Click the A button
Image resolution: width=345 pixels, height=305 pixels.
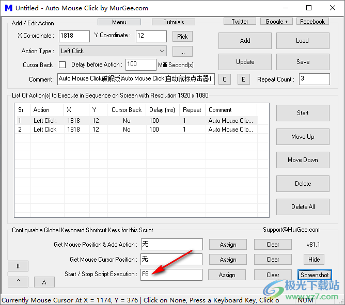coord(44,282)
